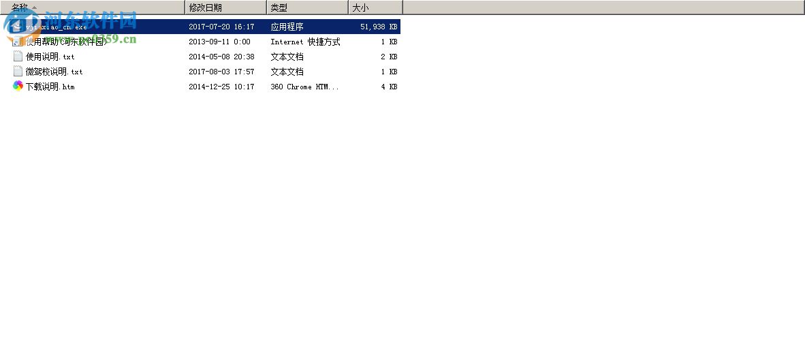This screenshot has height=362, width=805.
Task: Click the text file icon of 使用说明.txt
Action: pos(18,57)
